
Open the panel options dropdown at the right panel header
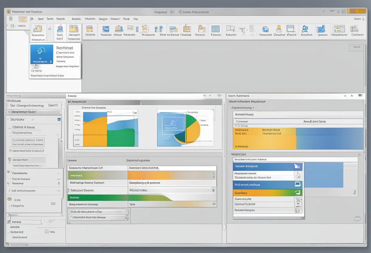(360, 95)
